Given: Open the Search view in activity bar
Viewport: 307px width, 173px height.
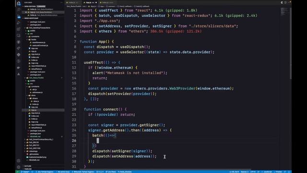Looking at the screenshot, I should tap(19, 10).
